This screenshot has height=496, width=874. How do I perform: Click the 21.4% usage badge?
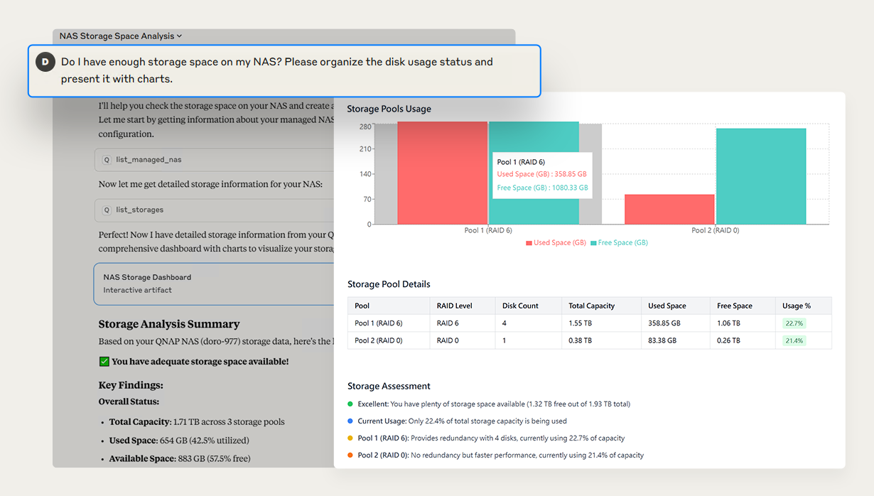794,340
